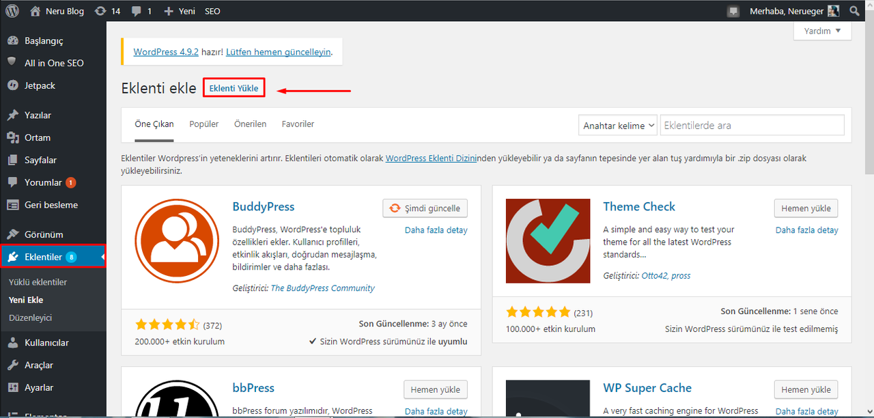Click the Eklentiler plug icon

12,257
